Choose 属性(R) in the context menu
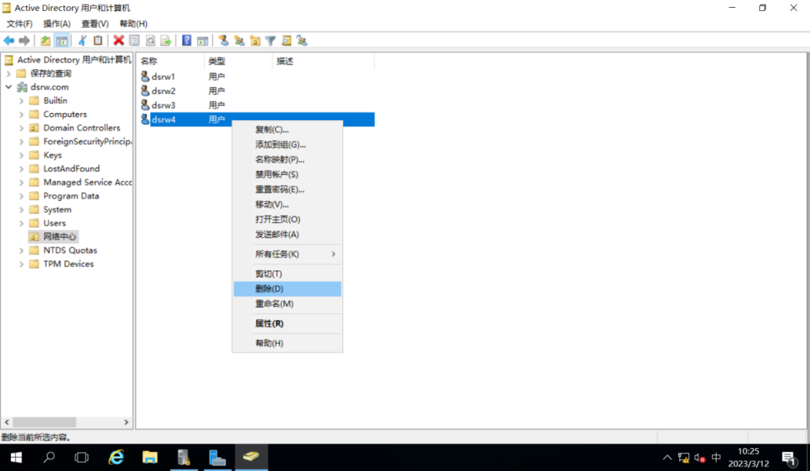The width and height of the screenshot is (810, 471). 287,323
